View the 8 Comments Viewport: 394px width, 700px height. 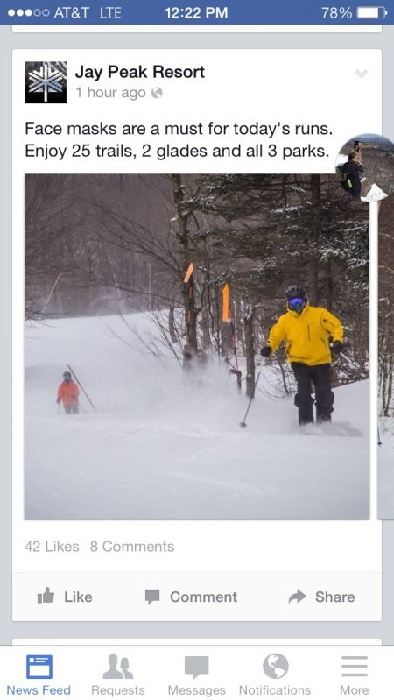(132, 547)
